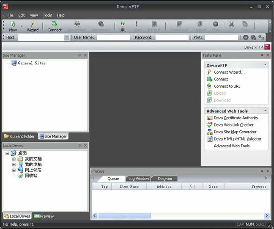Open Deva HTML/xHTML Validator
The height and width of the screenshot is (229, 274).
coord(237,139)
